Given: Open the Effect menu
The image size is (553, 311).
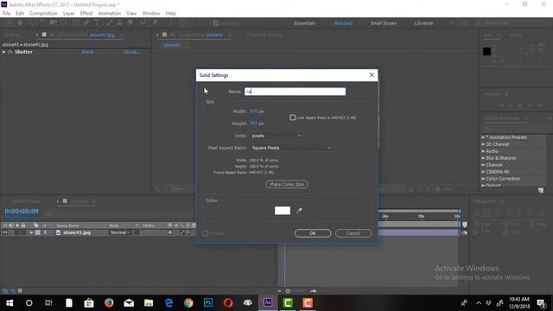Looking at the screenshot, I should pos(86,14).
